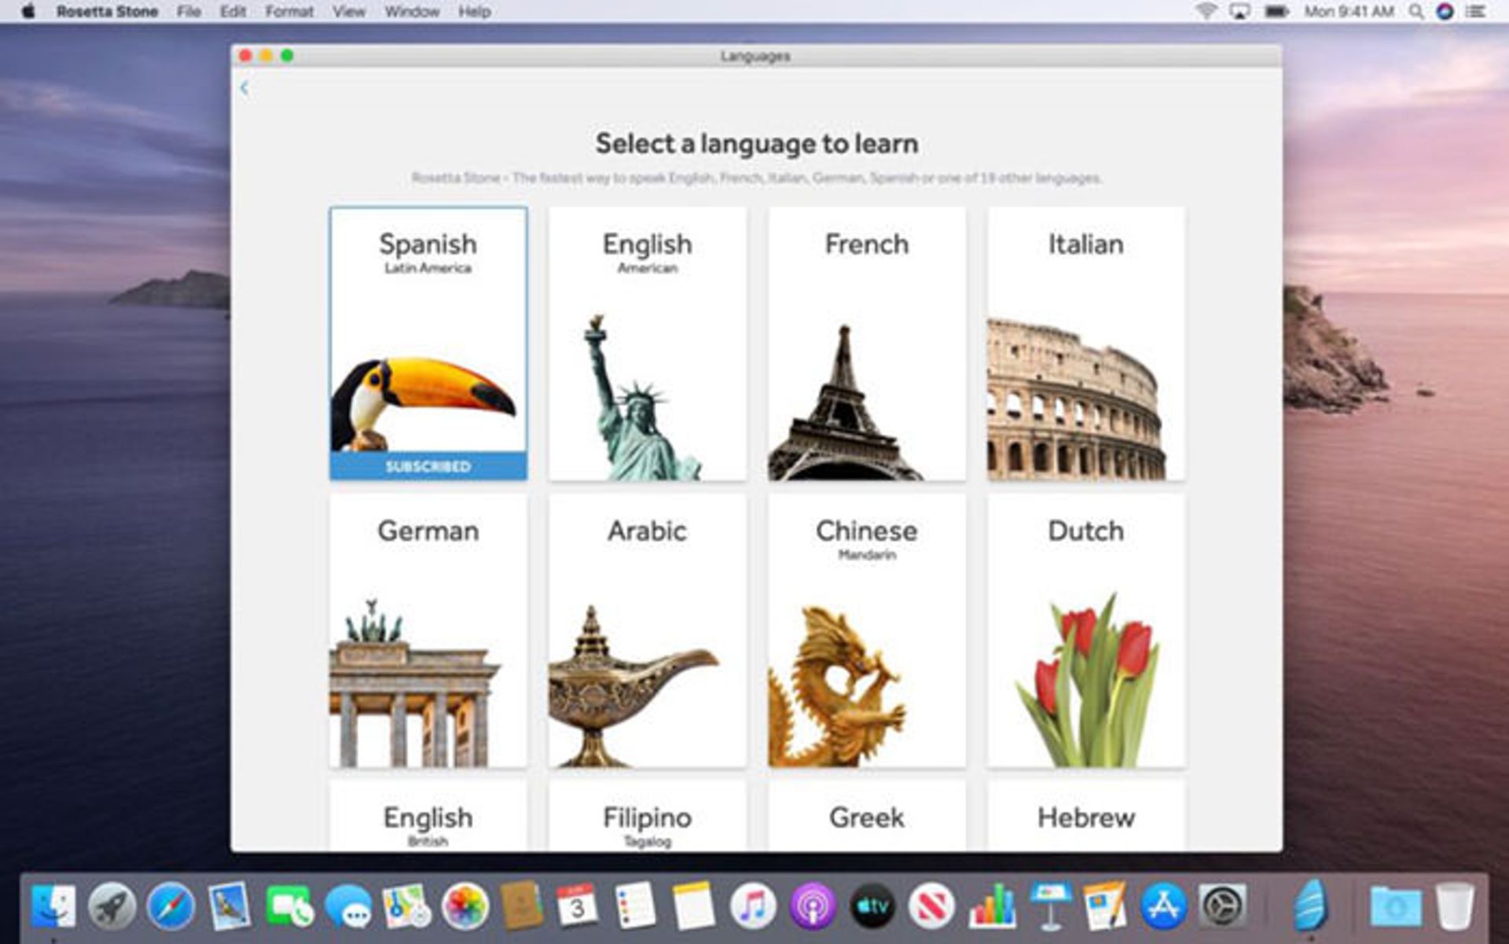1509x944 pixels.
Task: Select the Spanish Latin America card
Action: (x=428, y=343)
